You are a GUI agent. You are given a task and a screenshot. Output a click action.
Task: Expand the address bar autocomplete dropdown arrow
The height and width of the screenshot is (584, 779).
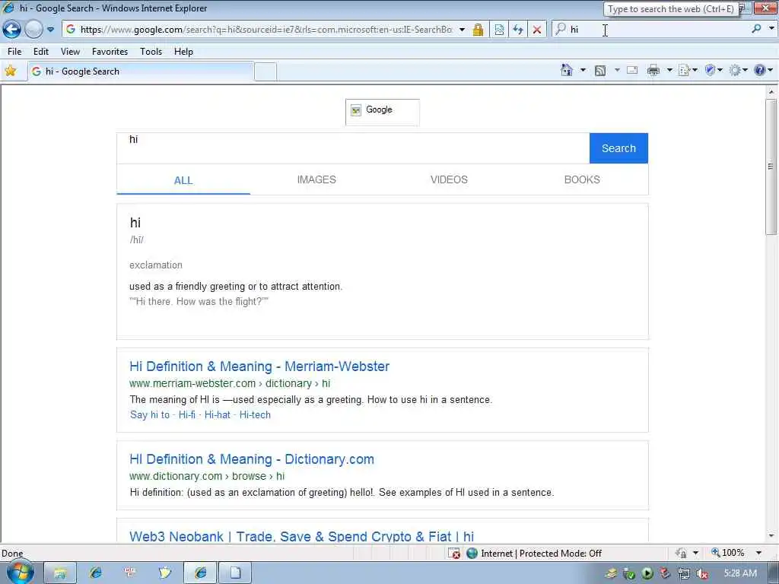click(x=462, y=30)
